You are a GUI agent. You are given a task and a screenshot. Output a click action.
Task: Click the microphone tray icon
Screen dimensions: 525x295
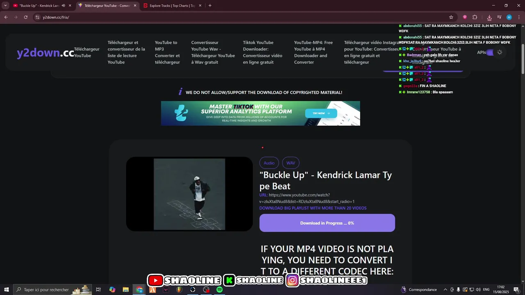pyautogui.click(x=458, y=290)
